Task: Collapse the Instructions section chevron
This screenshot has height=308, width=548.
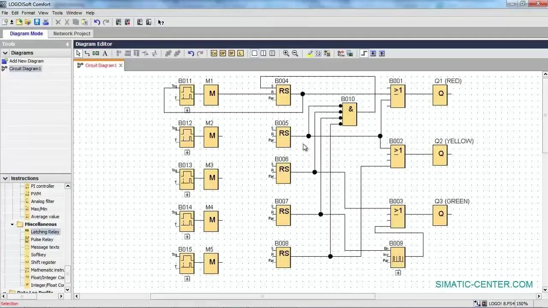Action: pyautogui.click(x=5, y=178)
